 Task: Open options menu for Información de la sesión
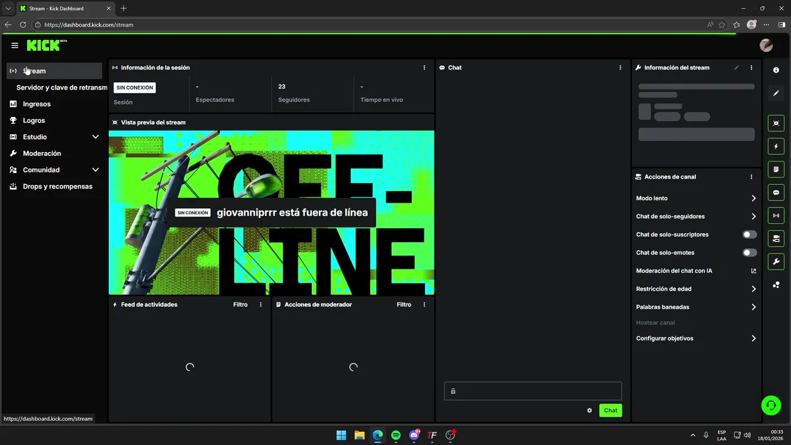coord(424,67)
